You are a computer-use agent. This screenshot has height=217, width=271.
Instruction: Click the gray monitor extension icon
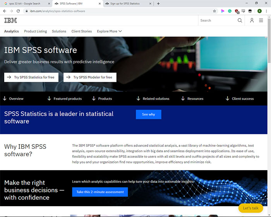244,11
